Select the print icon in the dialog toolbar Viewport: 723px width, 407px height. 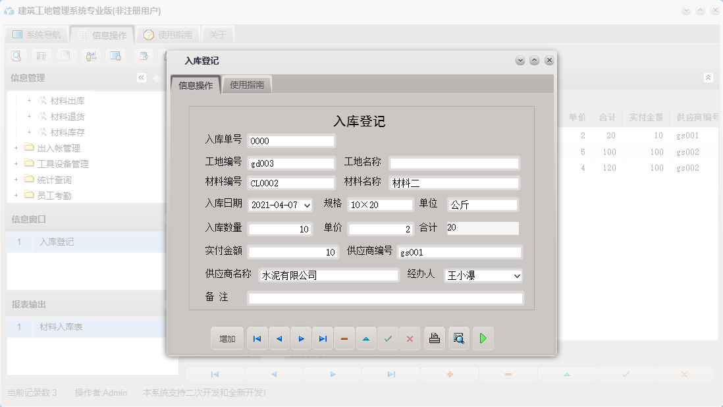tap(434, 338)
